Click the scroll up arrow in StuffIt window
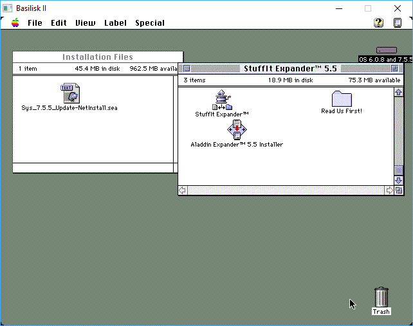Image resolution: width=413 pixels, height=326 pixels. coord(398,92)
